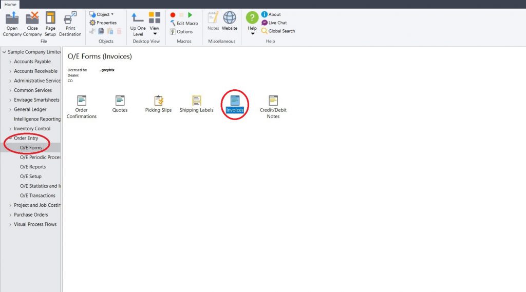Screen dimensions: 526x292
Task: Expand the Administrative Services tree node
Action: (10, 81)
